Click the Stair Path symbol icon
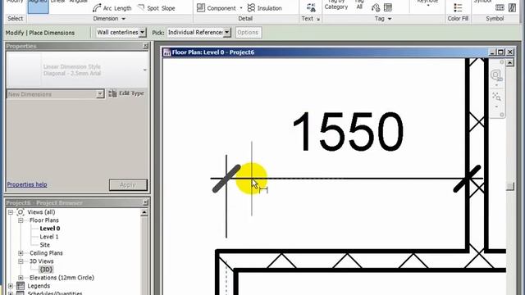The image size is (525, 295). (512, 7)
